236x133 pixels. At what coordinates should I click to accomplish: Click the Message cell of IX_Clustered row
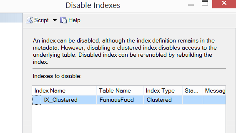214,100
